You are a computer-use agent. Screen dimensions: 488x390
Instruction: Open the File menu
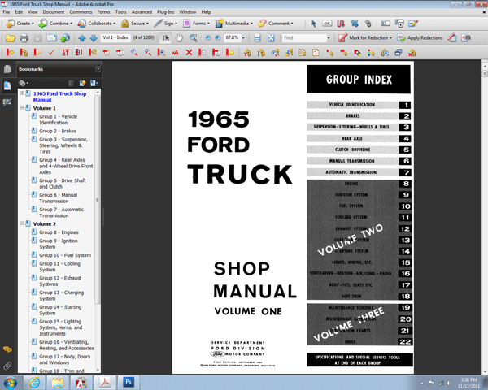pyautogui.click(x=7, y=12)
